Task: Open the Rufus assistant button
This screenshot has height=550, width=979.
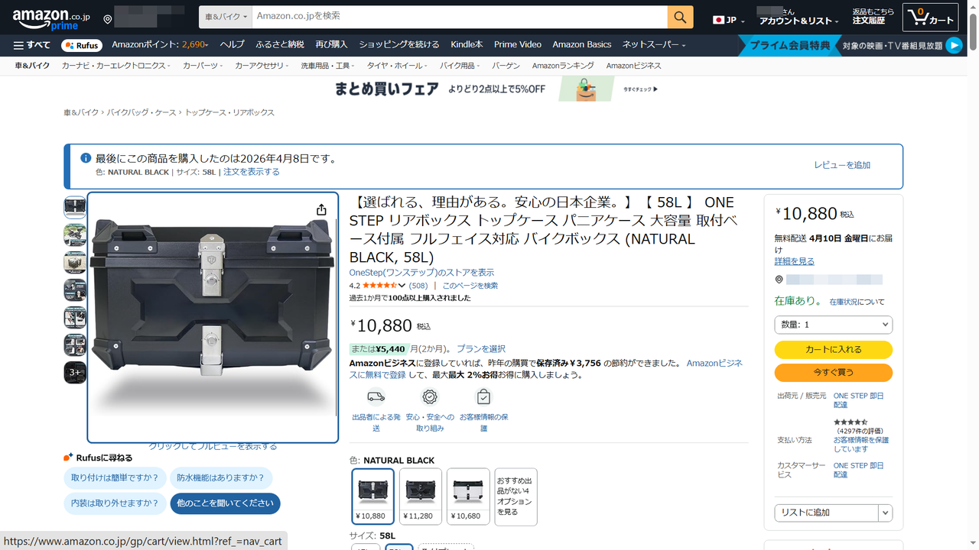Action: click(x=81, y=45)
